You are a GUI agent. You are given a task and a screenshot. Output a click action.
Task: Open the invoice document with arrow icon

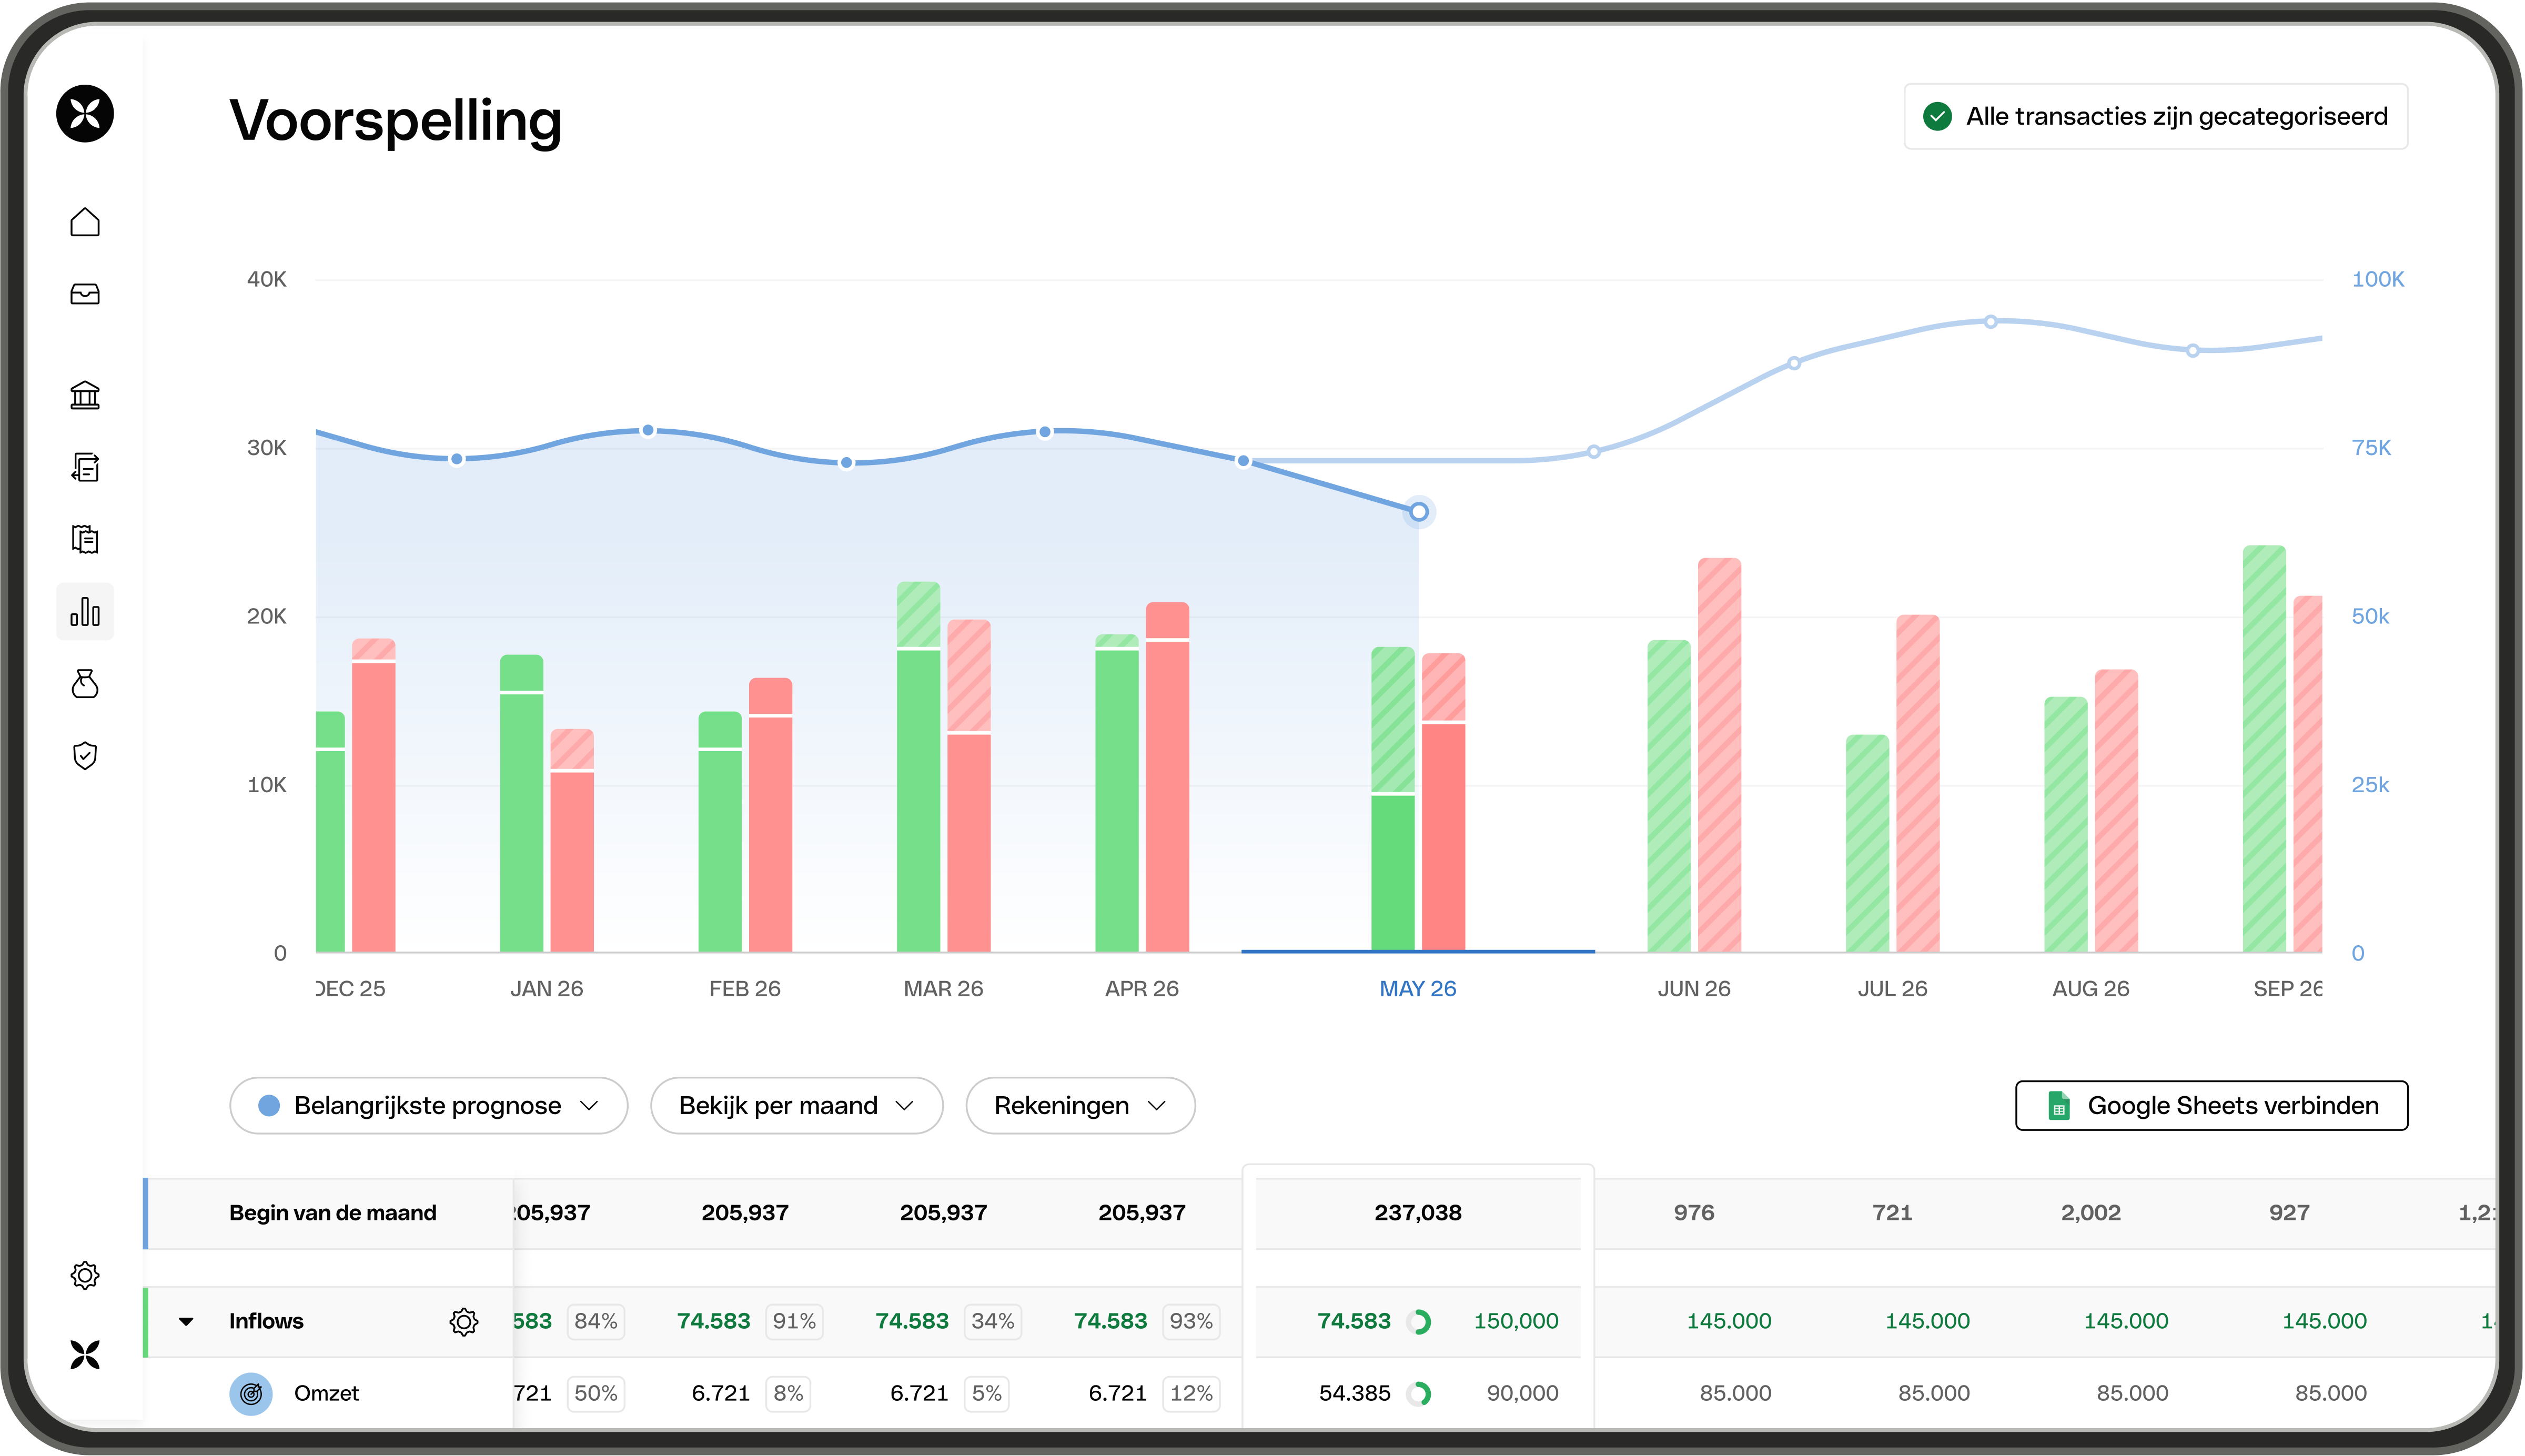pos(85,467)
